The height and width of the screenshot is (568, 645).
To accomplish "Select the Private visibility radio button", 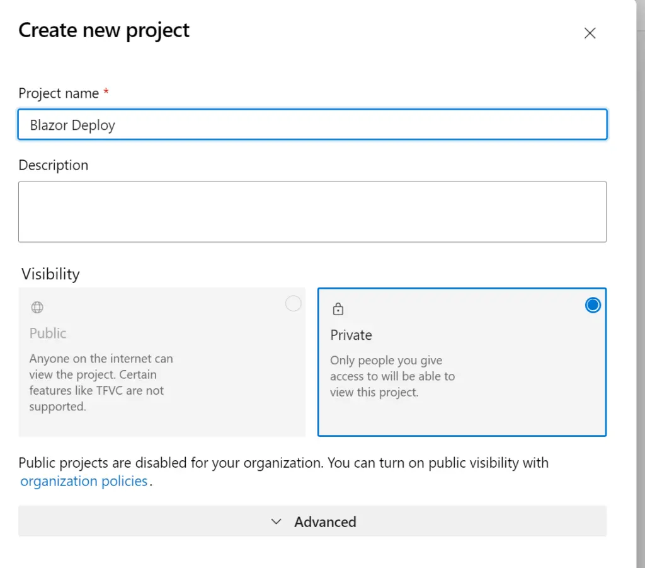I will click(593, 305).
